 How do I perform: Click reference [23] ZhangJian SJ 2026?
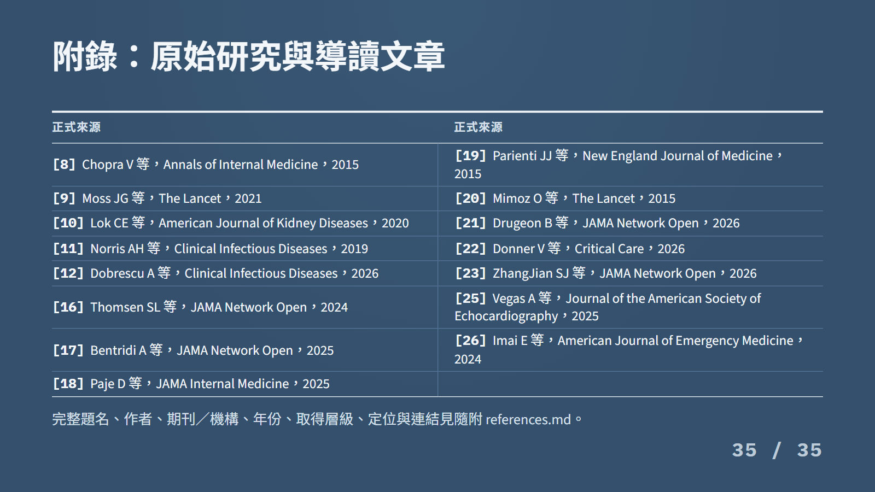606,273
